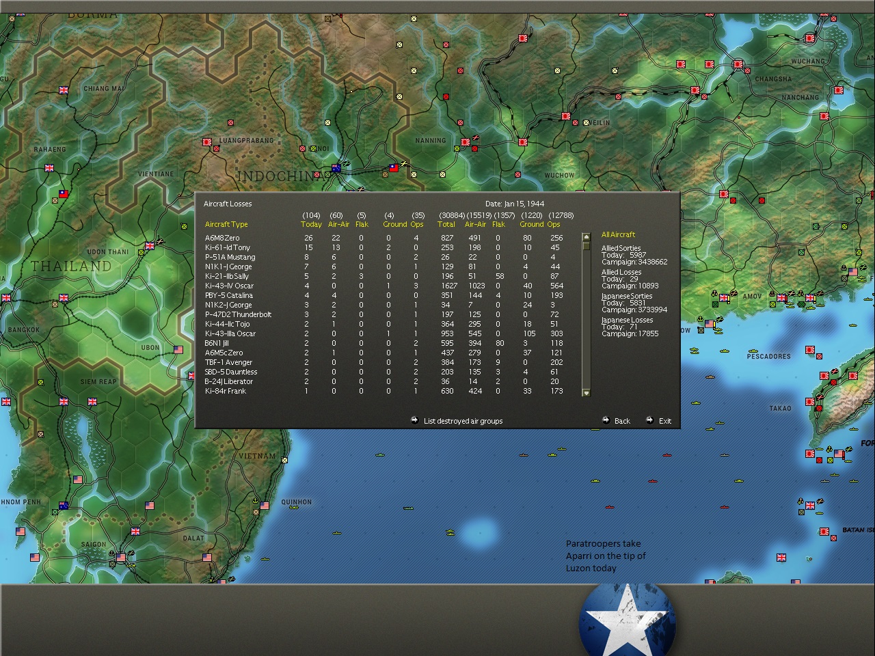Viewport: 875px width, 656px height.
Task: Select the A6M5c Zero row
Action: (383, 353)
